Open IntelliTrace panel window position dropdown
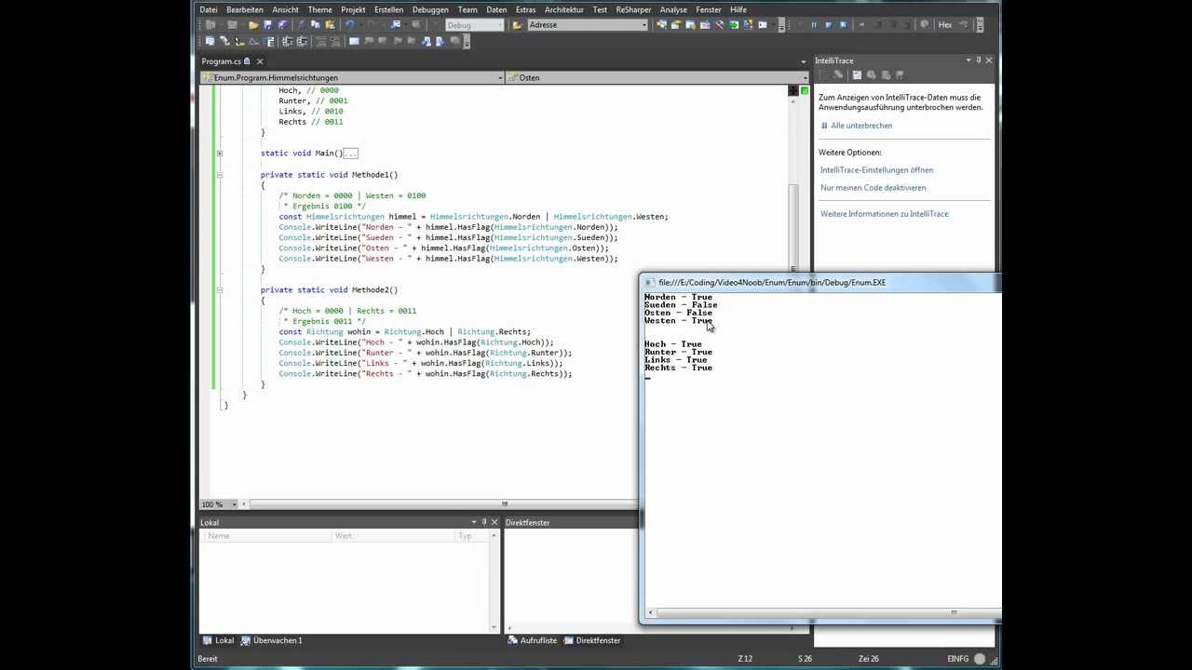 (968, 60)
